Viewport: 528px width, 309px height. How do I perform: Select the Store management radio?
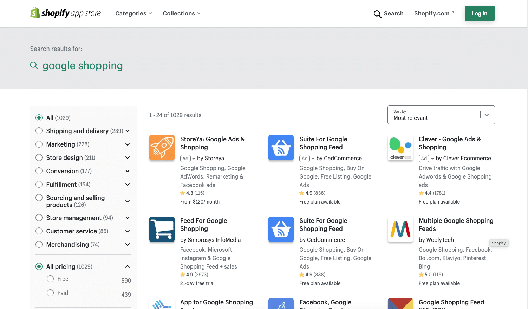point(39,218)
